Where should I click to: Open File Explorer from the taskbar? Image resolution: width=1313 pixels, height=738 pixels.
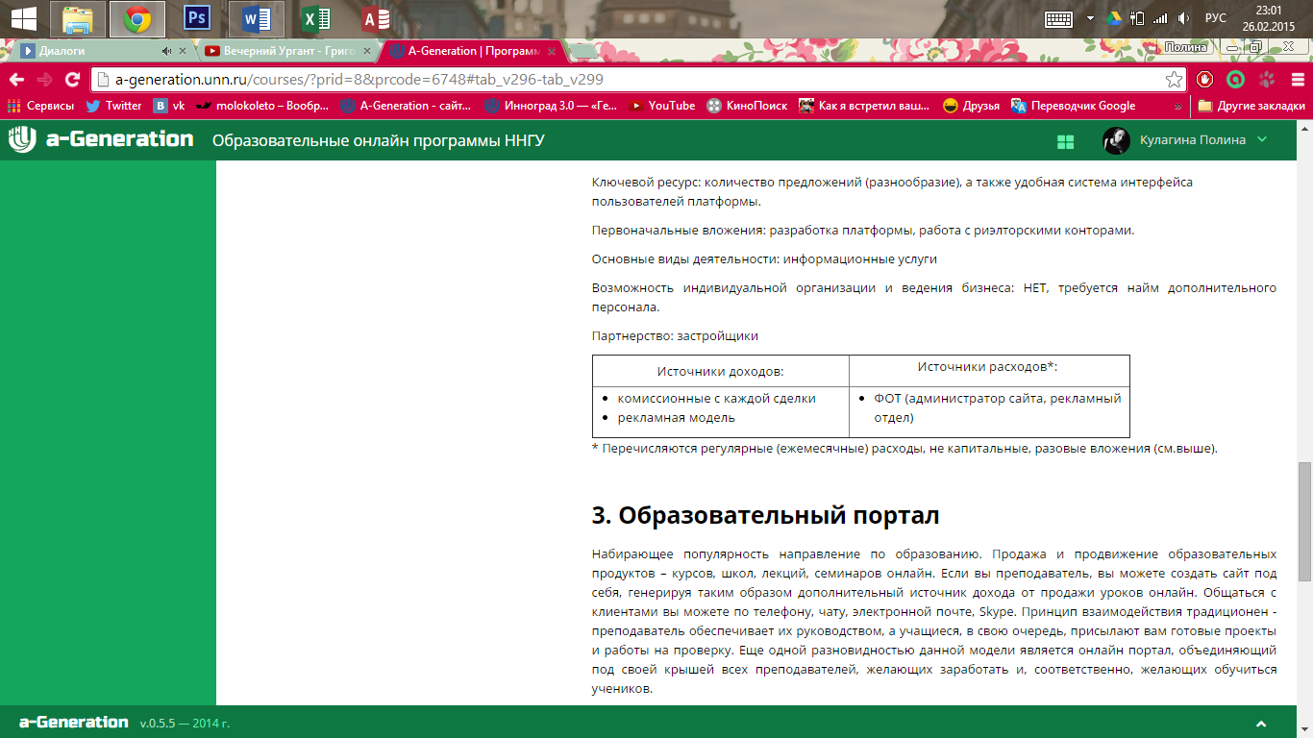[x=78, y=18]
